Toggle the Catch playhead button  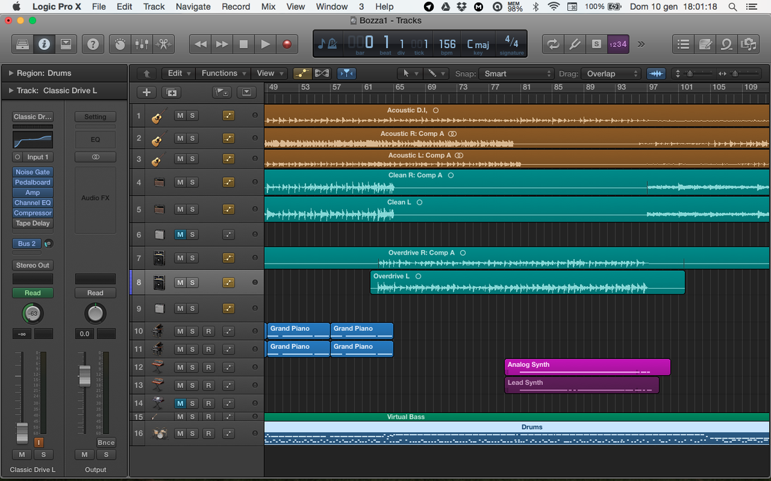[x=346, y=73]
